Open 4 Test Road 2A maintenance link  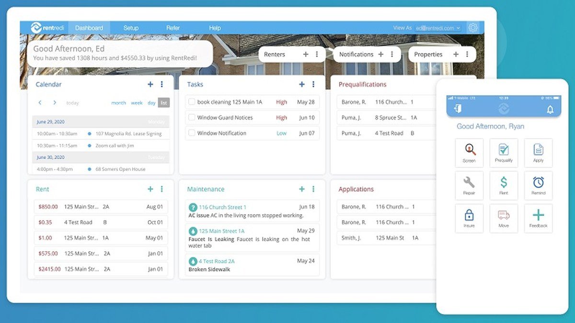(x=217, y=261)
